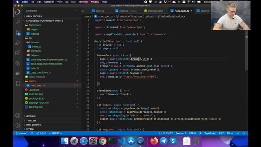261x147 pixels.
Task: Open notifications bell in status bar
Action: [x=243, y=133]
